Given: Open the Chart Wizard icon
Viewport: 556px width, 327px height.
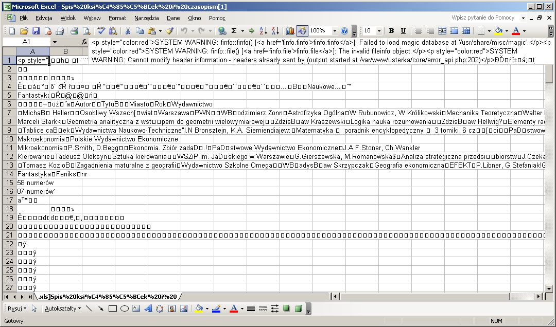Looking at the screenshot, I should [290, 31].
